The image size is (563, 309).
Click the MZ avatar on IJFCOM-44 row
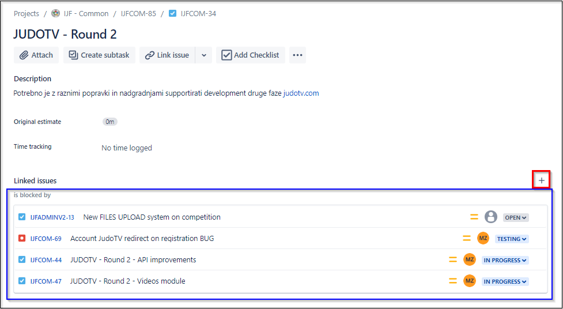(x=469, y=259)
